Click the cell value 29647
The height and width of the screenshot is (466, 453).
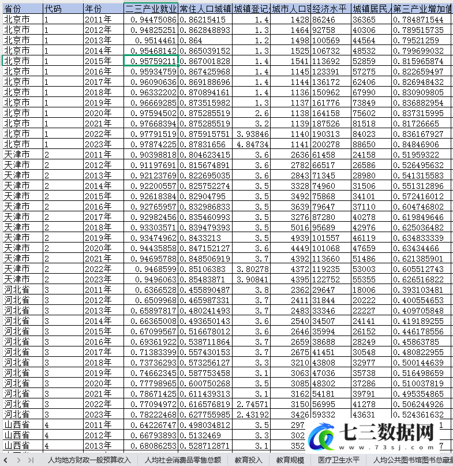pos(331,290)
